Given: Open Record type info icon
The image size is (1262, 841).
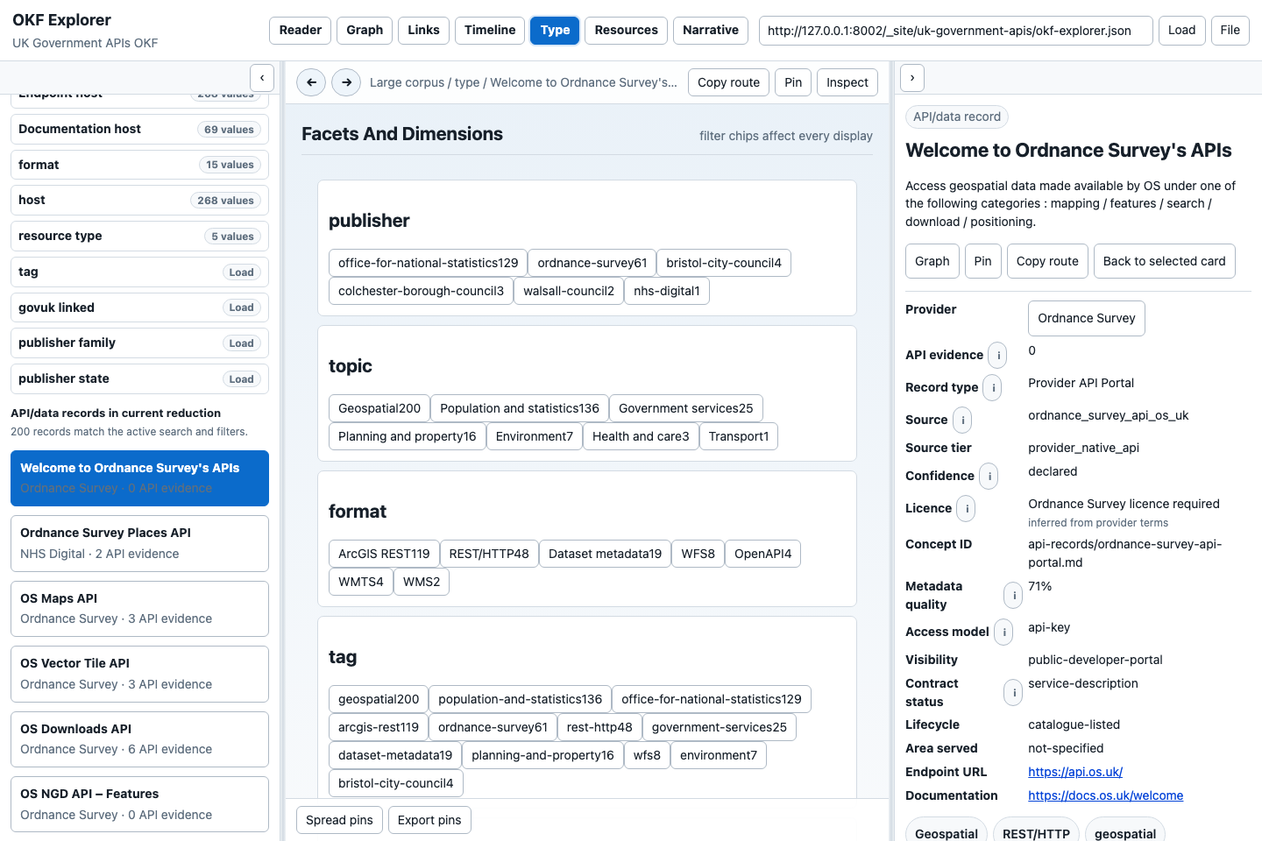Looking at the screenshot, I should coord(993,387).
